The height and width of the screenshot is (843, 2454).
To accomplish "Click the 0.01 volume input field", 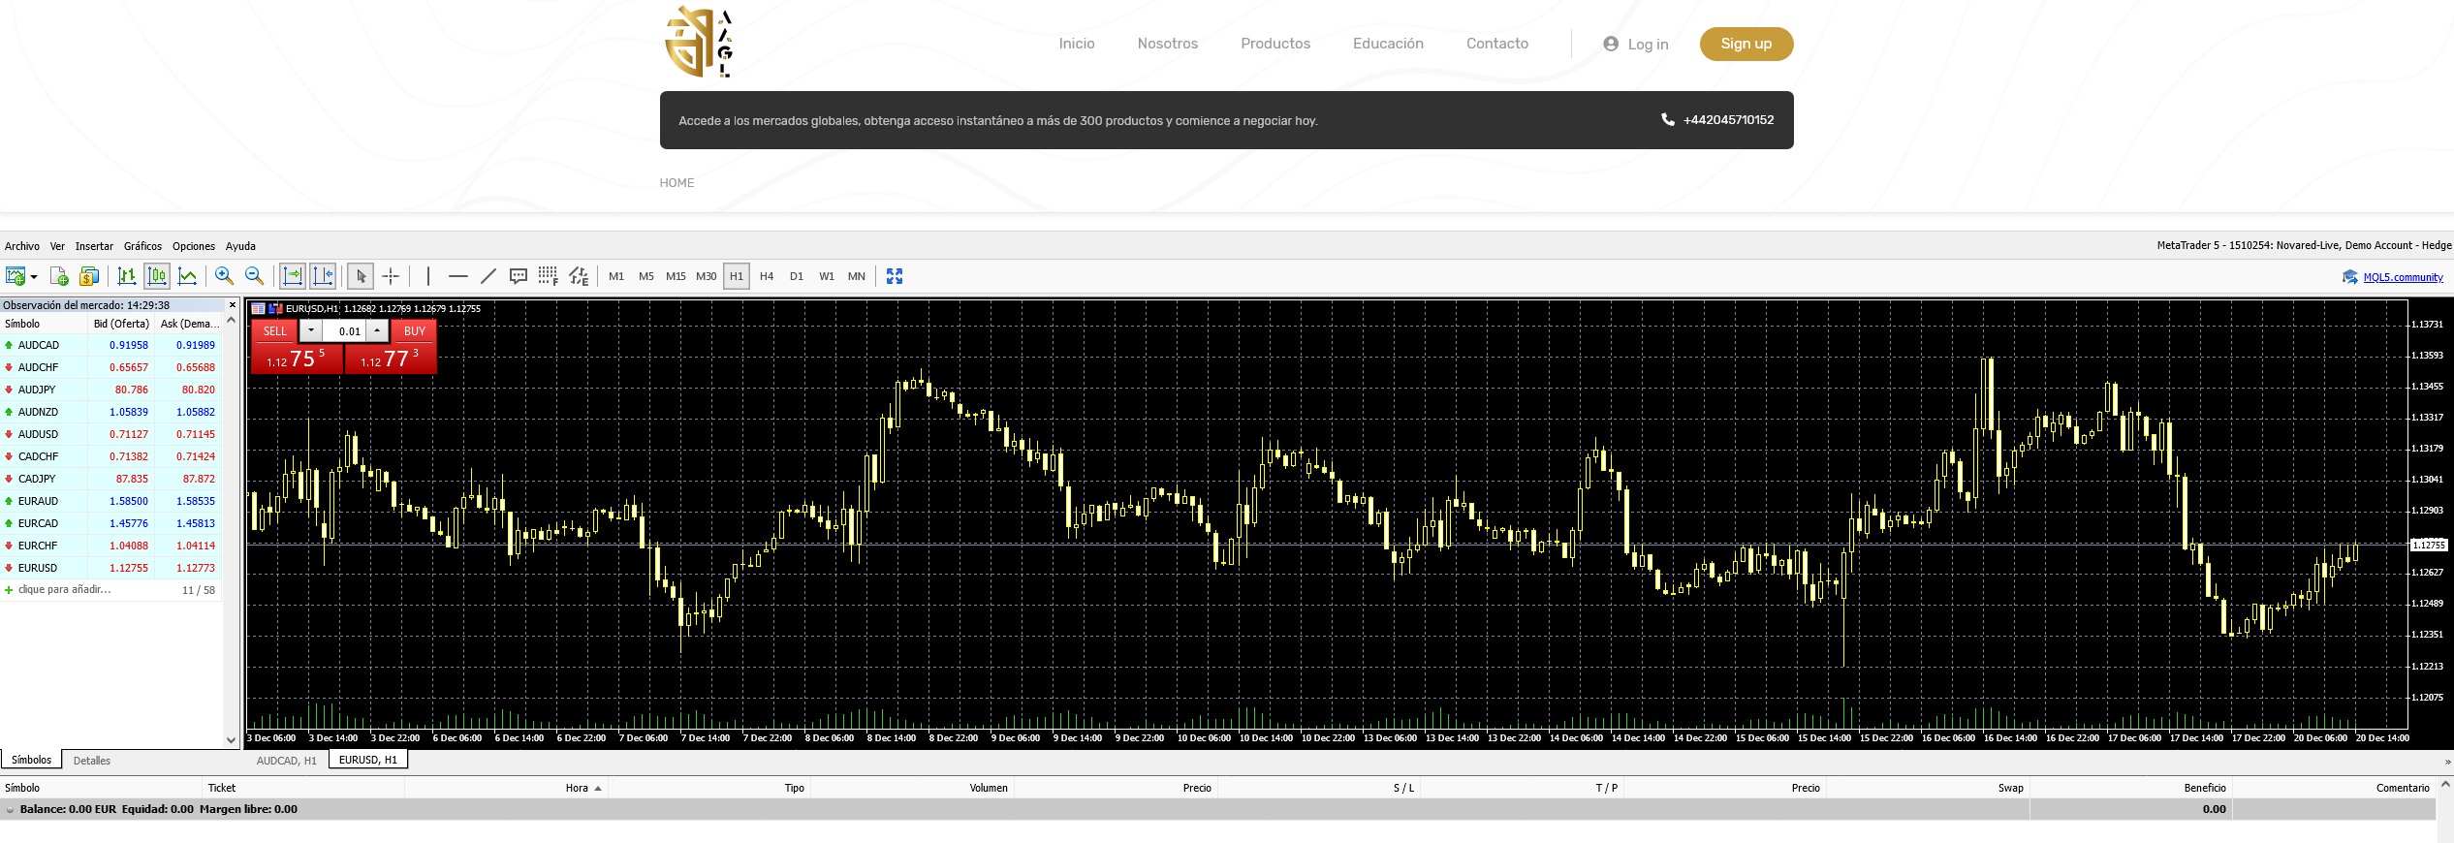I will pos(345,331).
